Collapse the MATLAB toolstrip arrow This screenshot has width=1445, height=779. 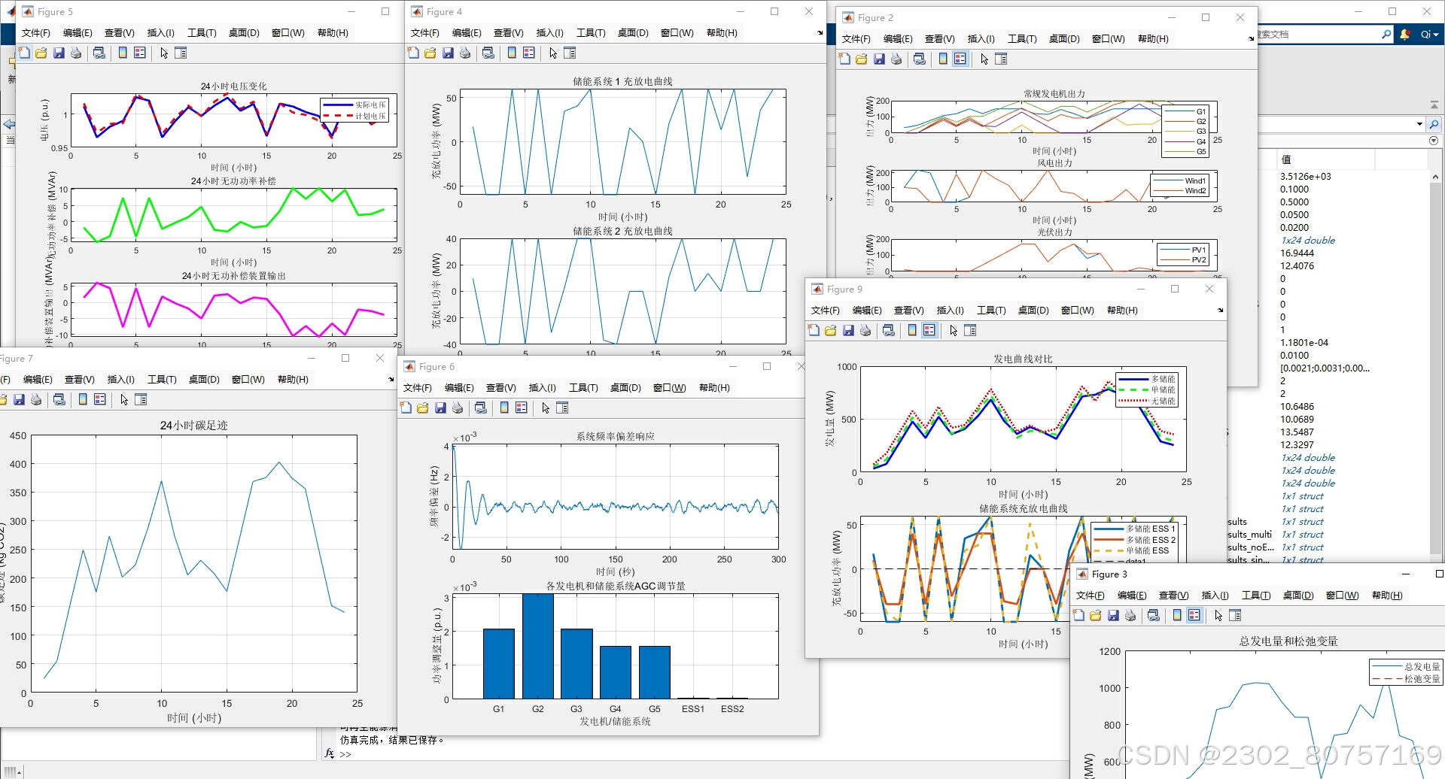coord(1434,105)
